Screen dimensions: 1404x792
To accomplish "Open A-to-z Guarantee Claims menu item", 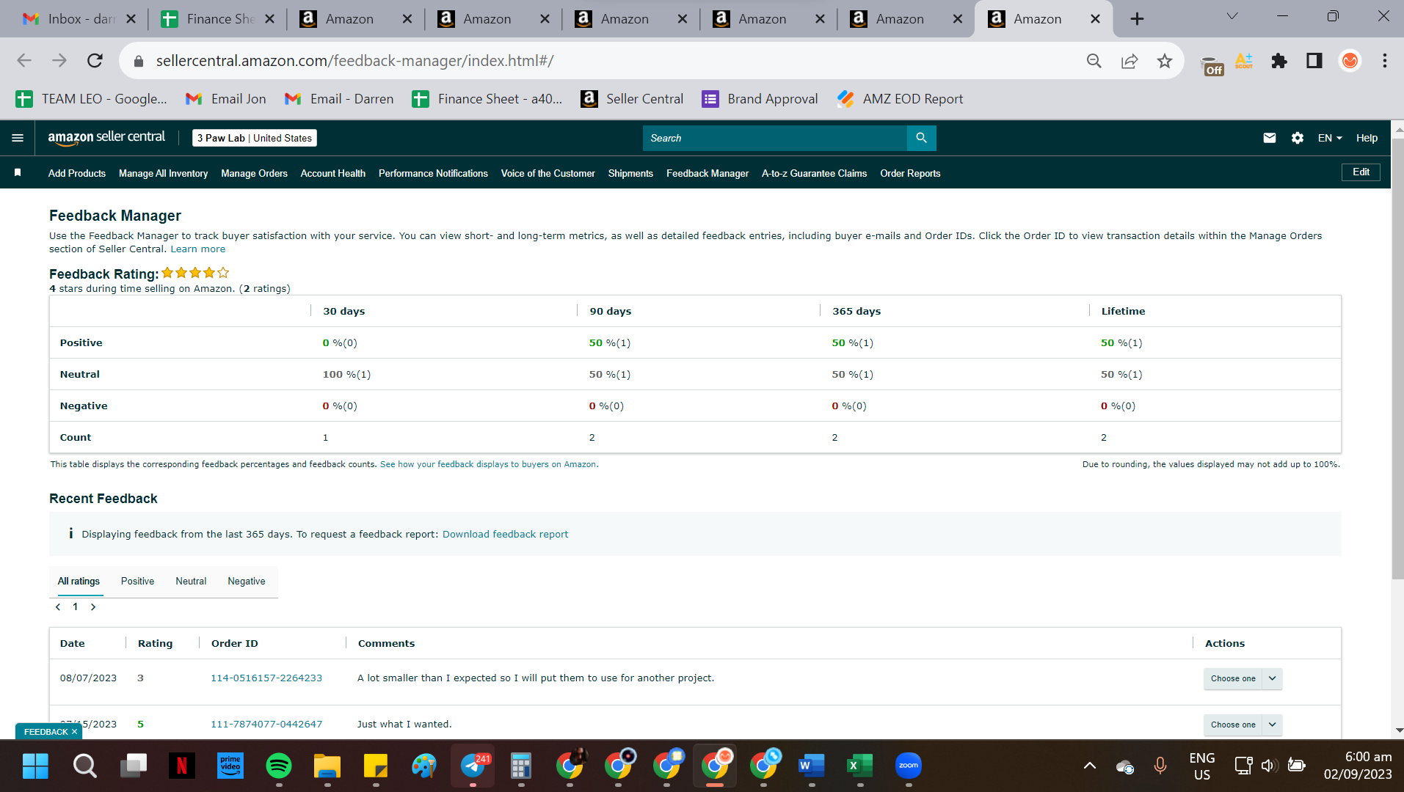I will 814,173.
